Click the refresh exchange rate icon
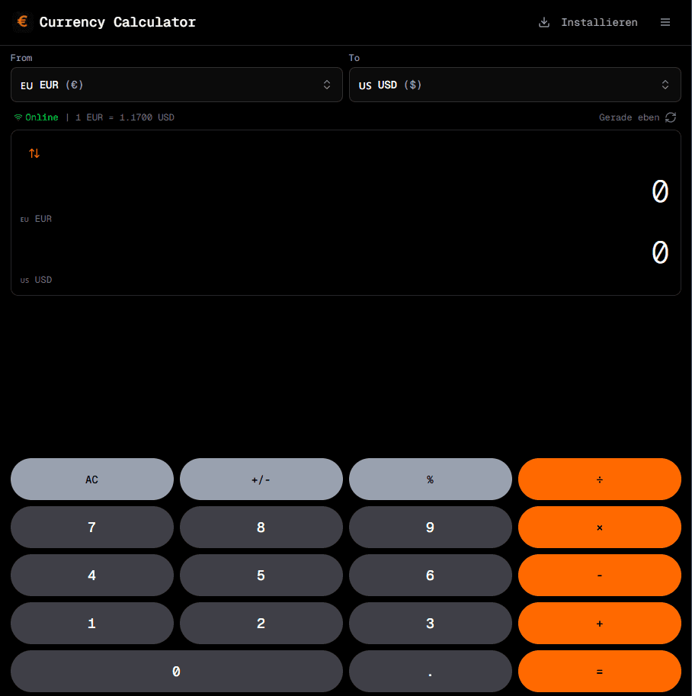Screen dimensions: 692x696 (x=671, y=117)
